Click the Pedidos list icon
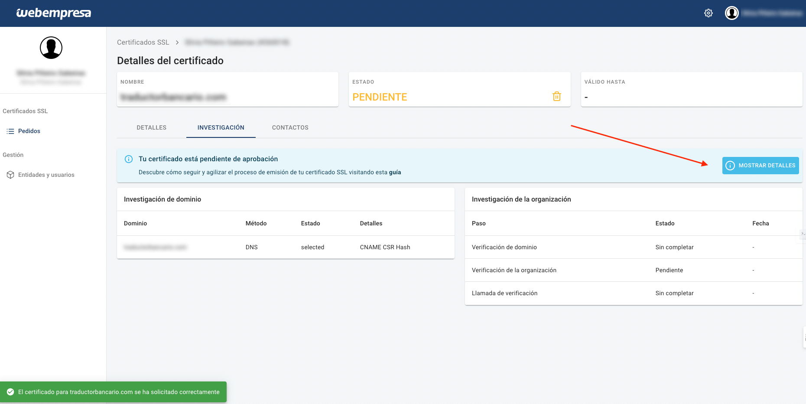Image resolution: width=806 pixels, height=404 pixels. point(10,131)
